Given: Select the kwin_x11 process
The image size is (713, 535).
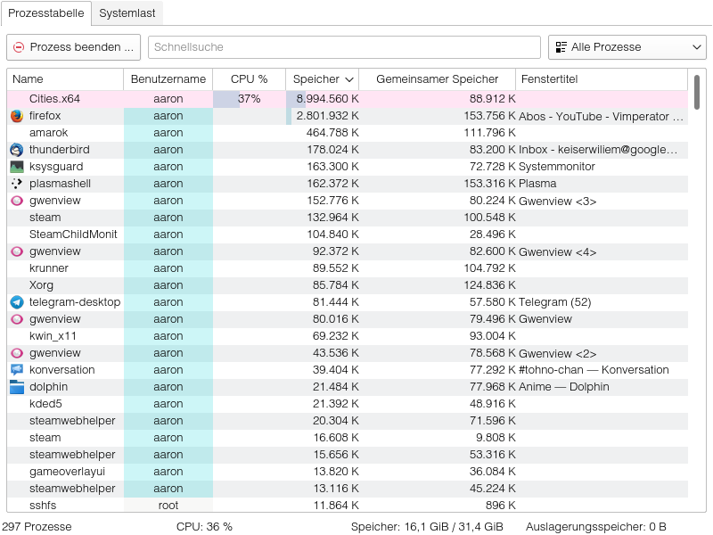Looking at the screenshot, I should tap(348, 336).
